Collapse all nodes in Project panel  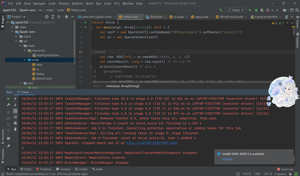coord(59,17)
